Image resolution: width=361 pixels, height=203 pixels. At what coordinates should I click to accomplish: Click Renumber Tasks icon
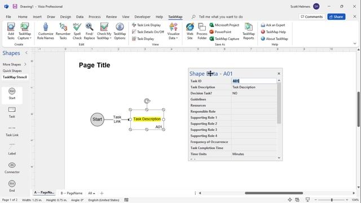(63, 31)
